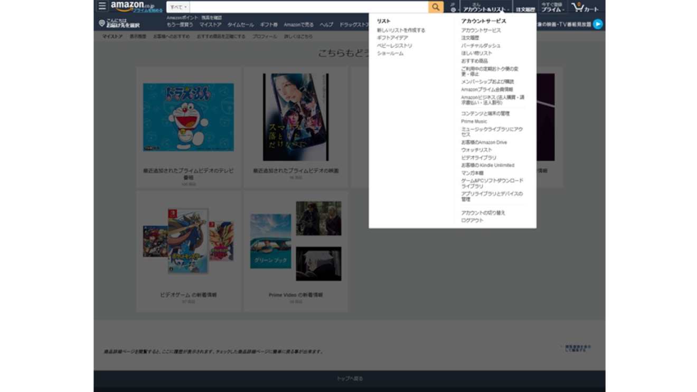Click Amazonビジネス menu entry

pyautogui.click(x=493, y=100)
